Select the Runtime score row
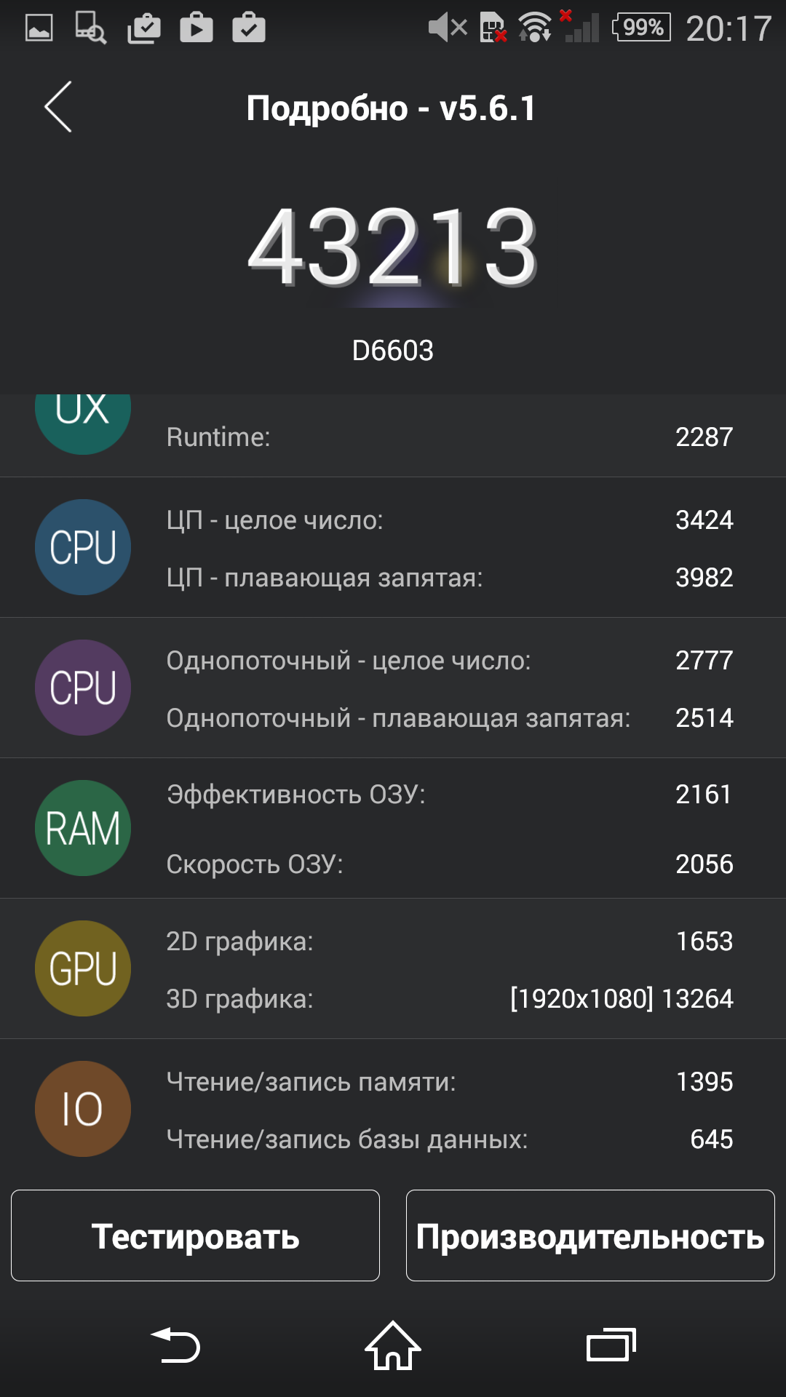 pyautogui.click(x=450, y=437)
